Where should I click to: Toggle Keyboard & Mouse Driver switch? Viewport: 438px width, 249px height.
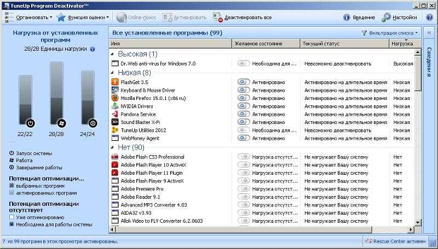244,90
